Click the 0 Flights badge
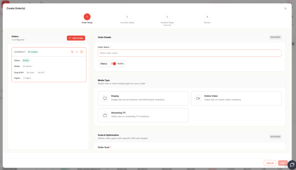 (x=27, y=78)
